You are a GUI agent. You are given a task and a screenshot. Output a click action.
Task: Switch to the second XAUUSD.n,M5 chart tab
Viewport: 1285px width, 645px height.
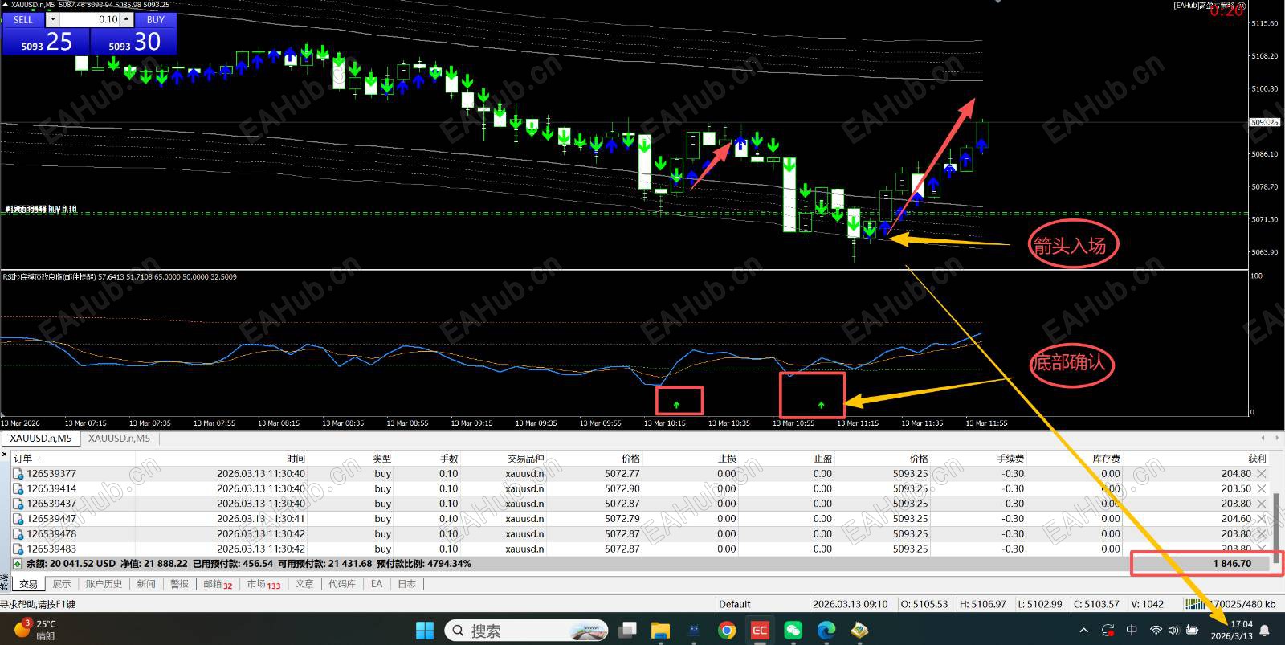coord(119,439)
